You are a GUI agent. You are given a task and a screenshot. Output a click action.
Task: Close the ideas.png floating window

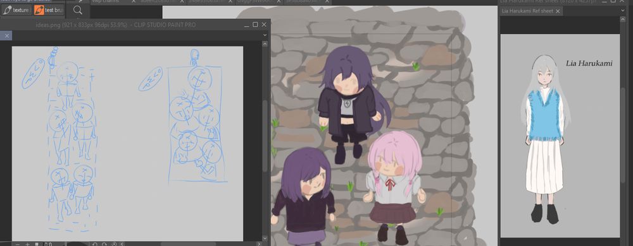264,25
